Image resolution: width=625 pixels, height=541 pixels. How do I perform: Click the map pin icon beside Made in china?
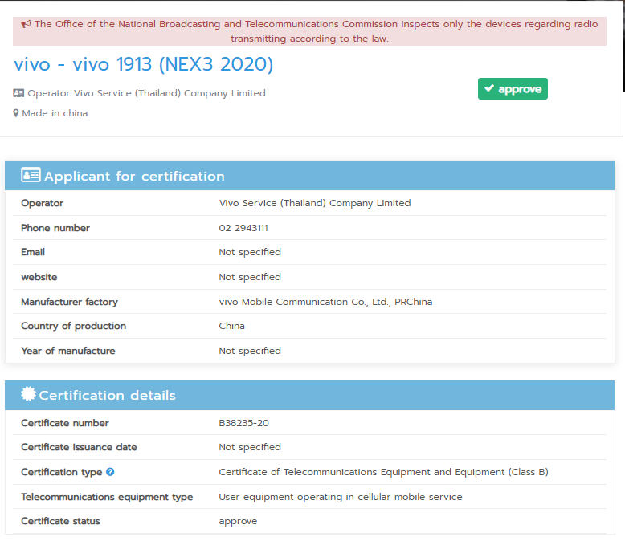point(16,113)
